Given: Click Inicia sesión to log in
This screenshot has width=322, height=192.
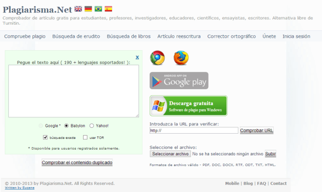Looking at the screenshot, I should 296,36.
